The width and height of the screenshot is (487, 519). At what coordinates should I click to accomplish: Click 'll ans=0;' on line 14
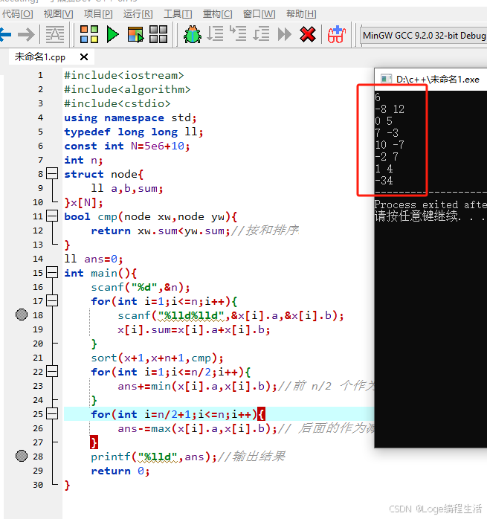coord(94,259)
